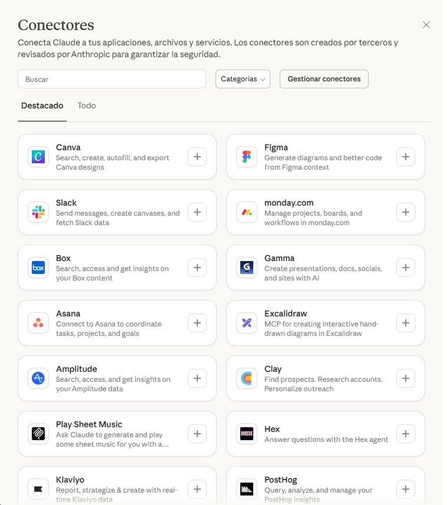Open Gestionar conectores

click(324, 79)
